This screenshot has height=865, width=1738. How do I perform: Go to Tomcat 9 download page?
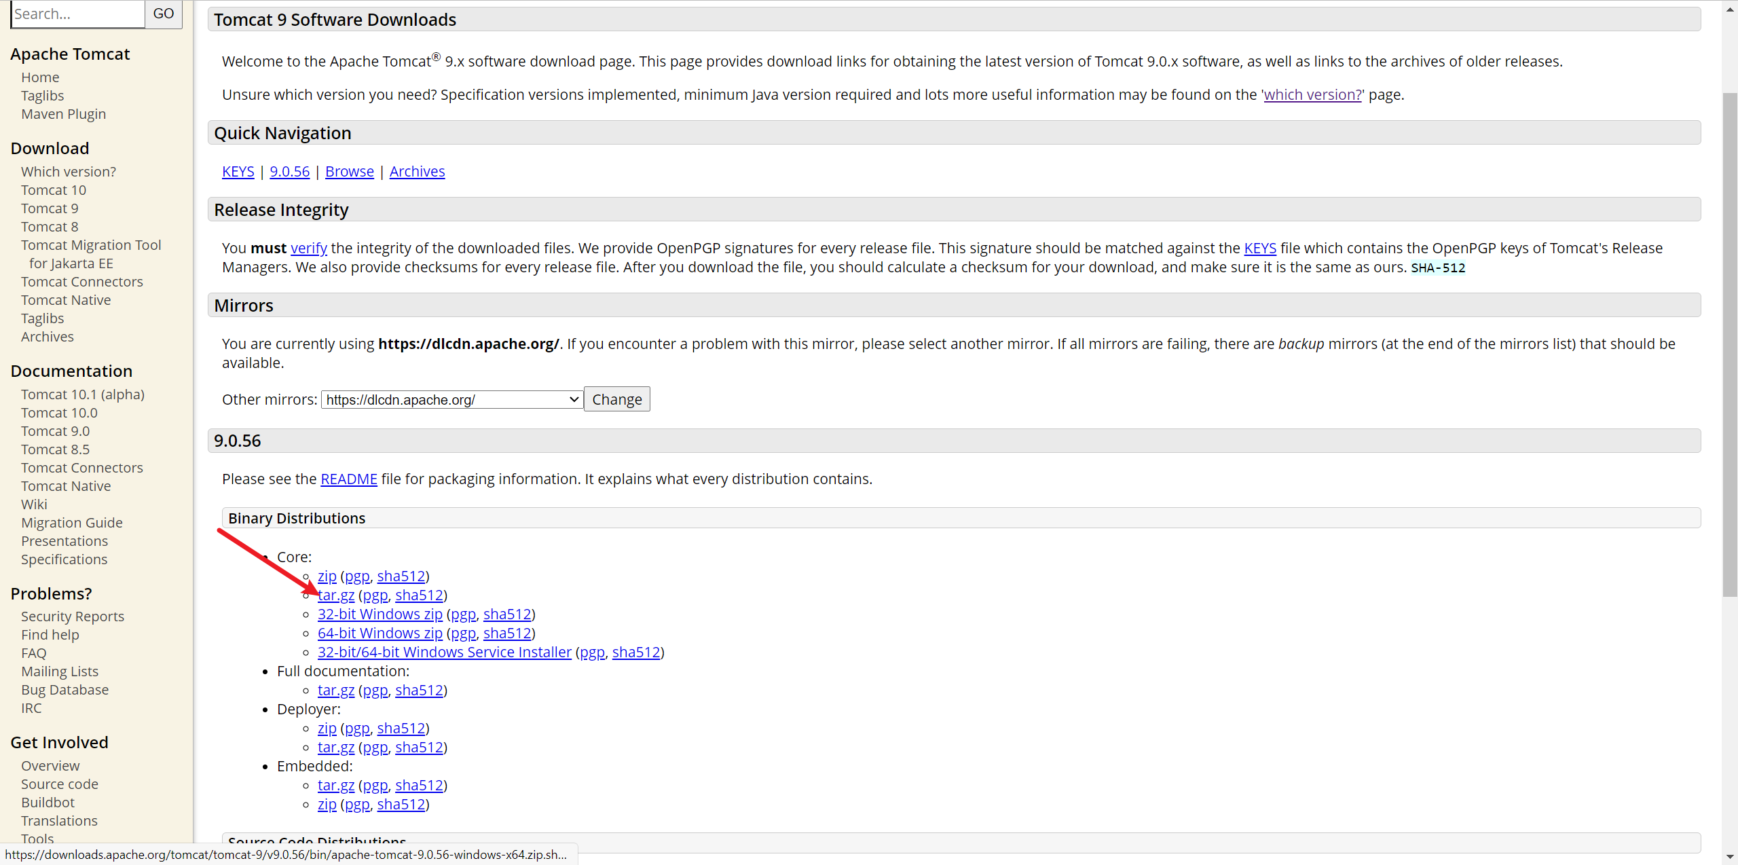point(50,208)
